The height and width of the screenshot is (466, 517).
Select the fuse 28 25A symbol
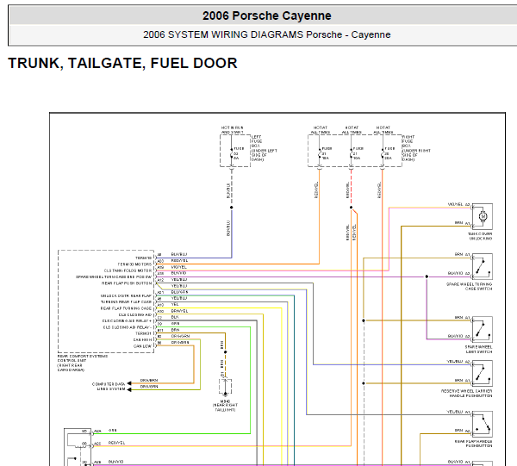[x=383, y=153]
